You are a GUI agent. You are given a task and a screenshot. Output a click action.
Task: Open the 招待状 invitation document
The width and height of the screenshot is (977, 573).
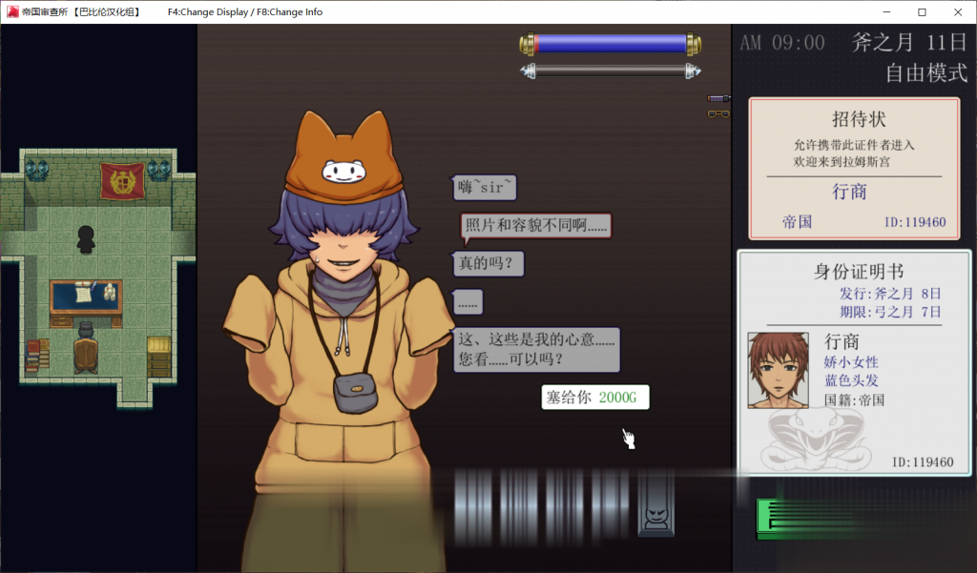coord(854,168)
